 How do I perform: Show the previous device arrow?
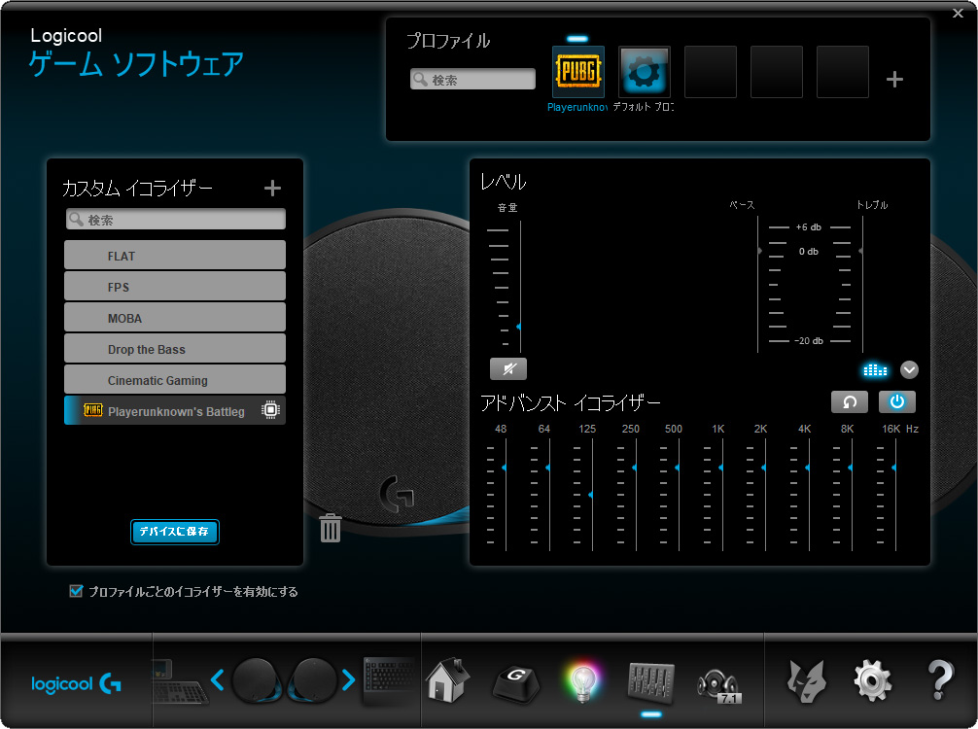click(217, 679)
